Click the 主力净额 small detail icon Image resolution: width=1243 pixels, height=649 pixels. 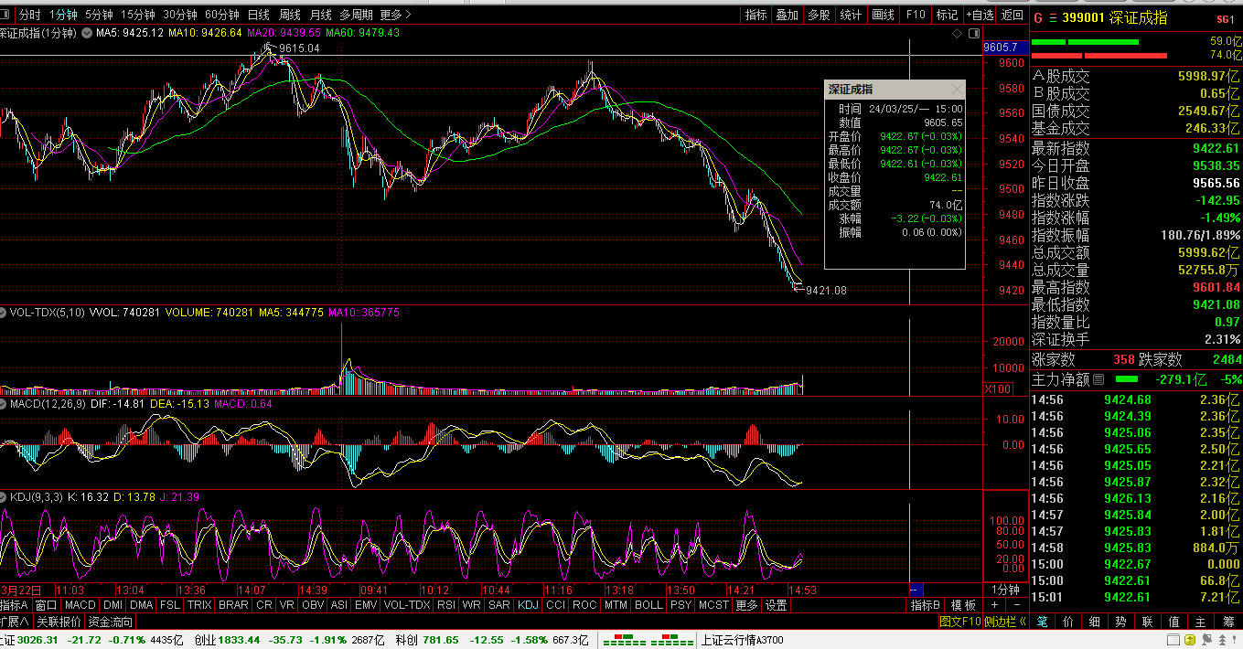click(x=1098, y=378)
